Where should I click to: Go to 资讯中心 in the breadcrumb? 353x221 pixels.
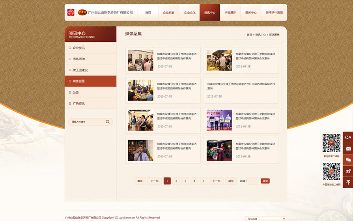[x=260, y=35]
